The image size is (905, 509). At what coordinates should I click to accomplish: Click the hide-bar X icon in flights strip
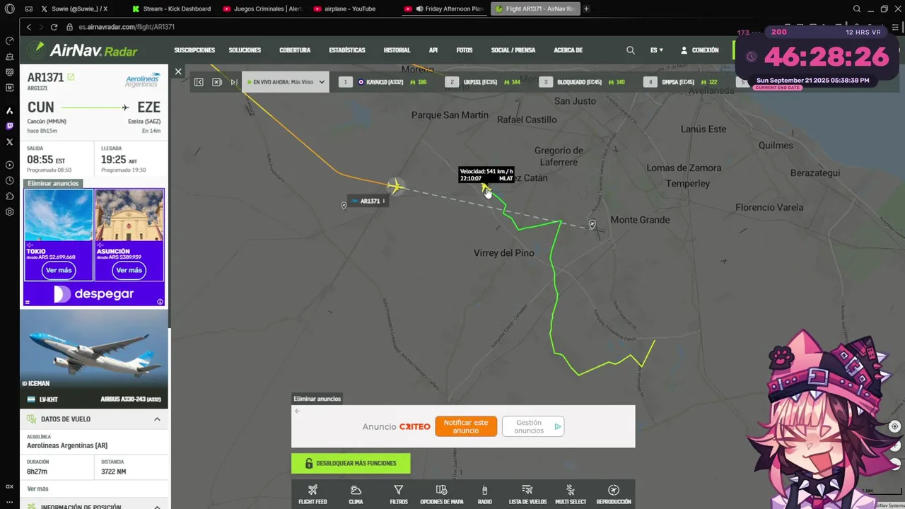[217, 82]
